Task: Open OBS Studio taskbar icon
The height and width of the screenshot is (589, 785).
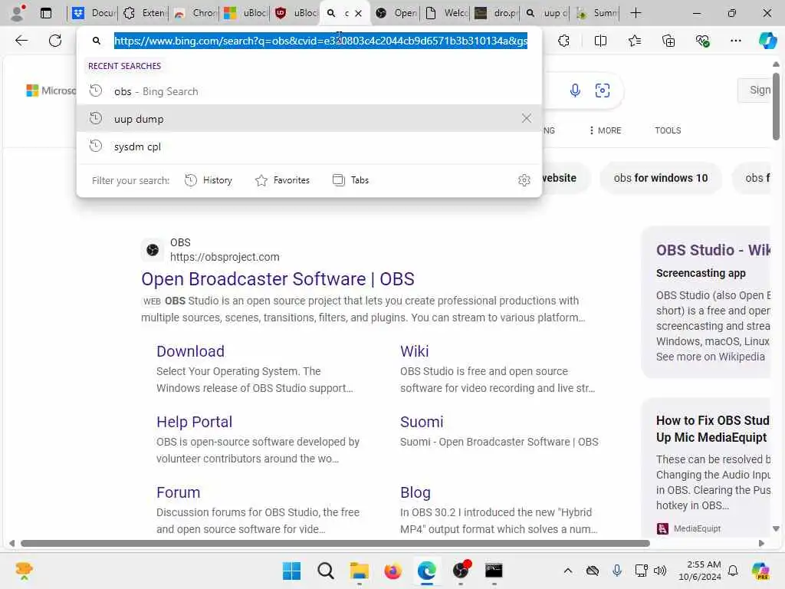Action: (461, 571)
